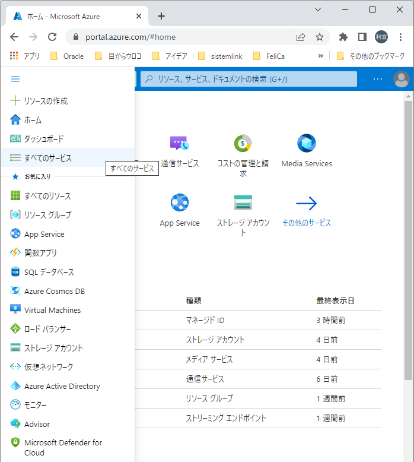This screenshot has height=462, width=414.
Task: Click Azure Active Directory pyramid icon
Action: coord(15,385)
